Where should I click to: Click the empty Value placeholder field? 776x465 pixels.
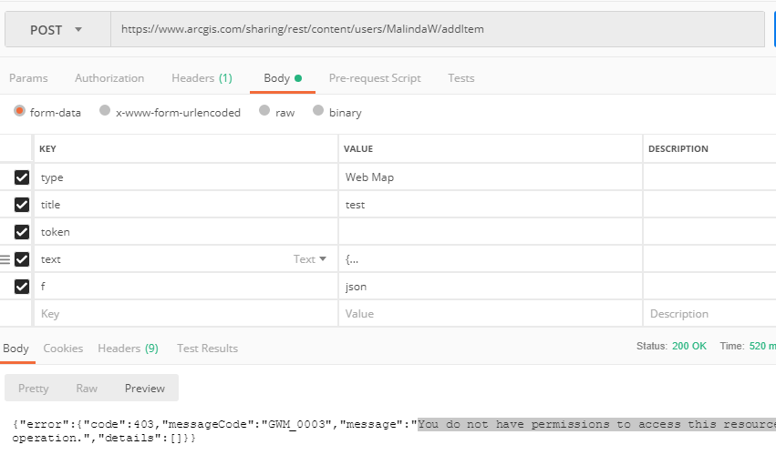click(491, 313)
